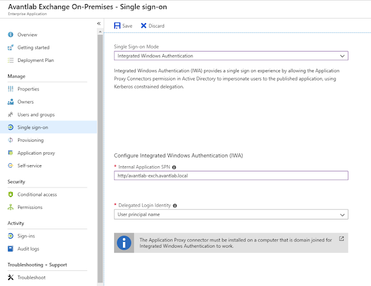Screen dimensions: 371x286
Task: View Sign-ins activity
Action: [48, 236]
